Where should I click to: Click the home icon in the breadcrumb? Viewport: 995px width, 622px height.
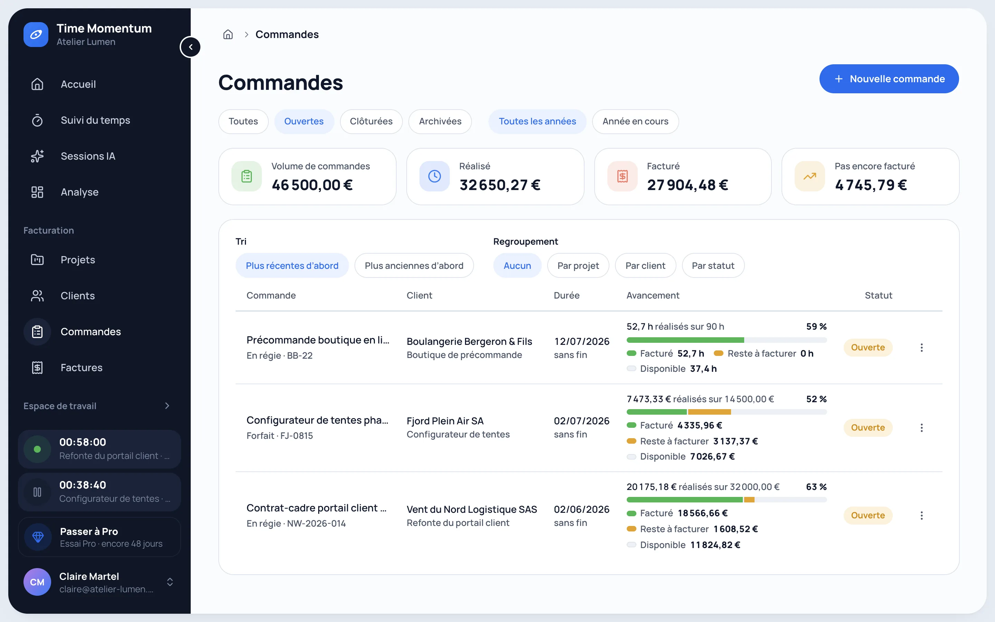pyautogui.click(x=228, y=35)
